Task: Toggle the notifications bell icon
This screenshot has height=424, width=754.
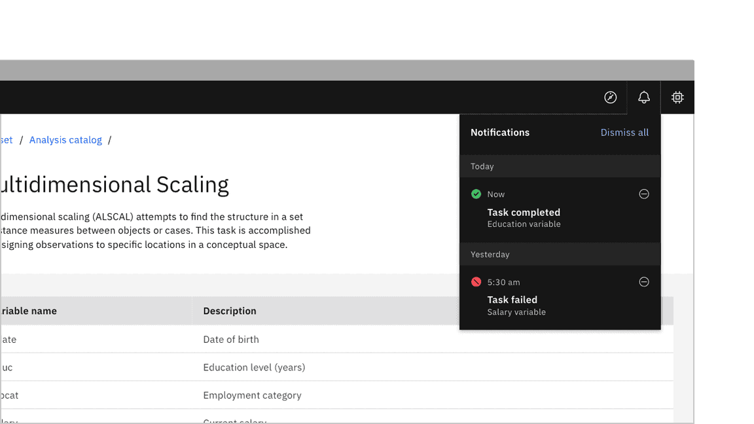Action: (644, 97)
